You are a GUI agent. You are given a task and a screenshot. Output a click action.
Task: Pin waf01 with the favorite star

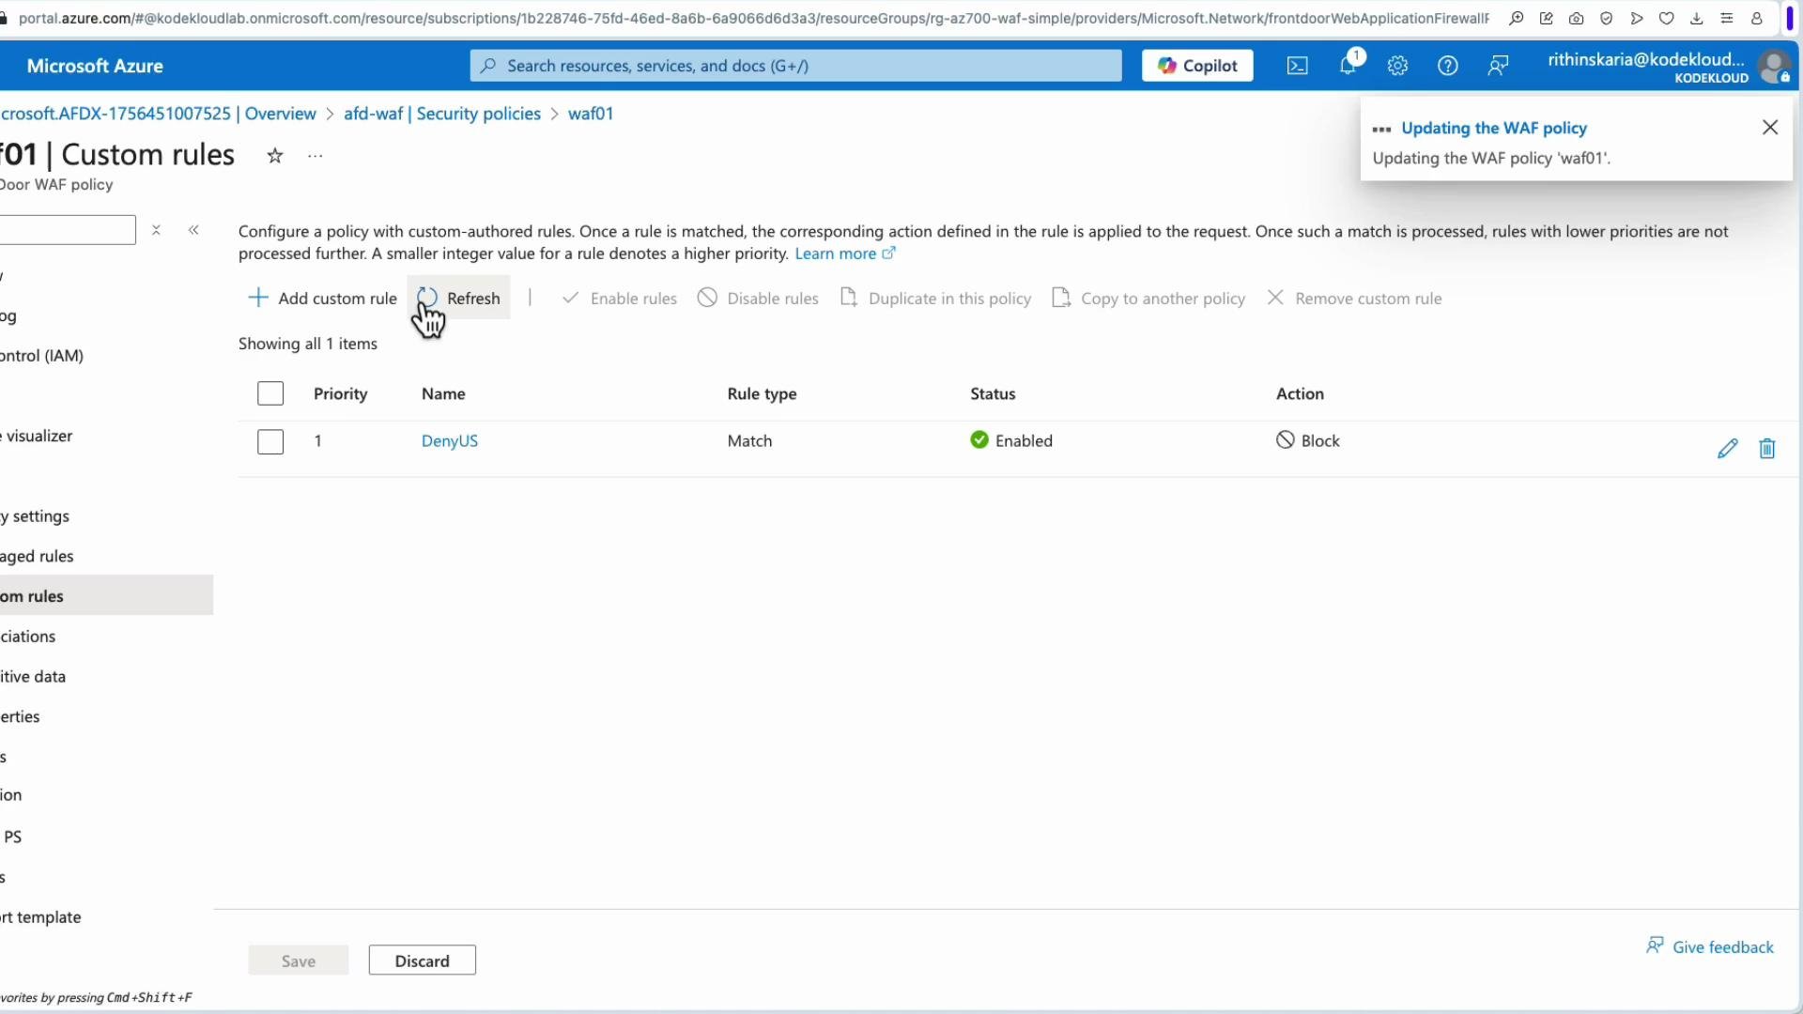pos(274,156)
